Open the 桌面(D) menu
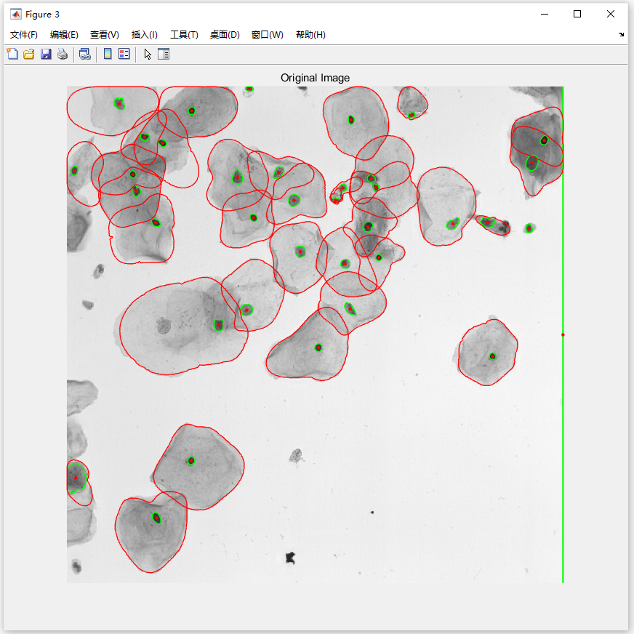 click(225, 35)
